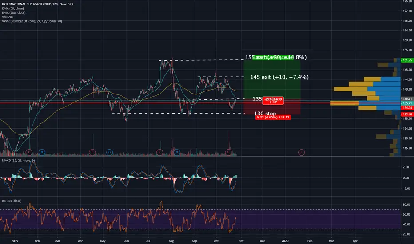Click the dividend 'D' marker in February 2019
Image resolution: width=414 pixels, height=244 pixels.
tap(42, 152)
